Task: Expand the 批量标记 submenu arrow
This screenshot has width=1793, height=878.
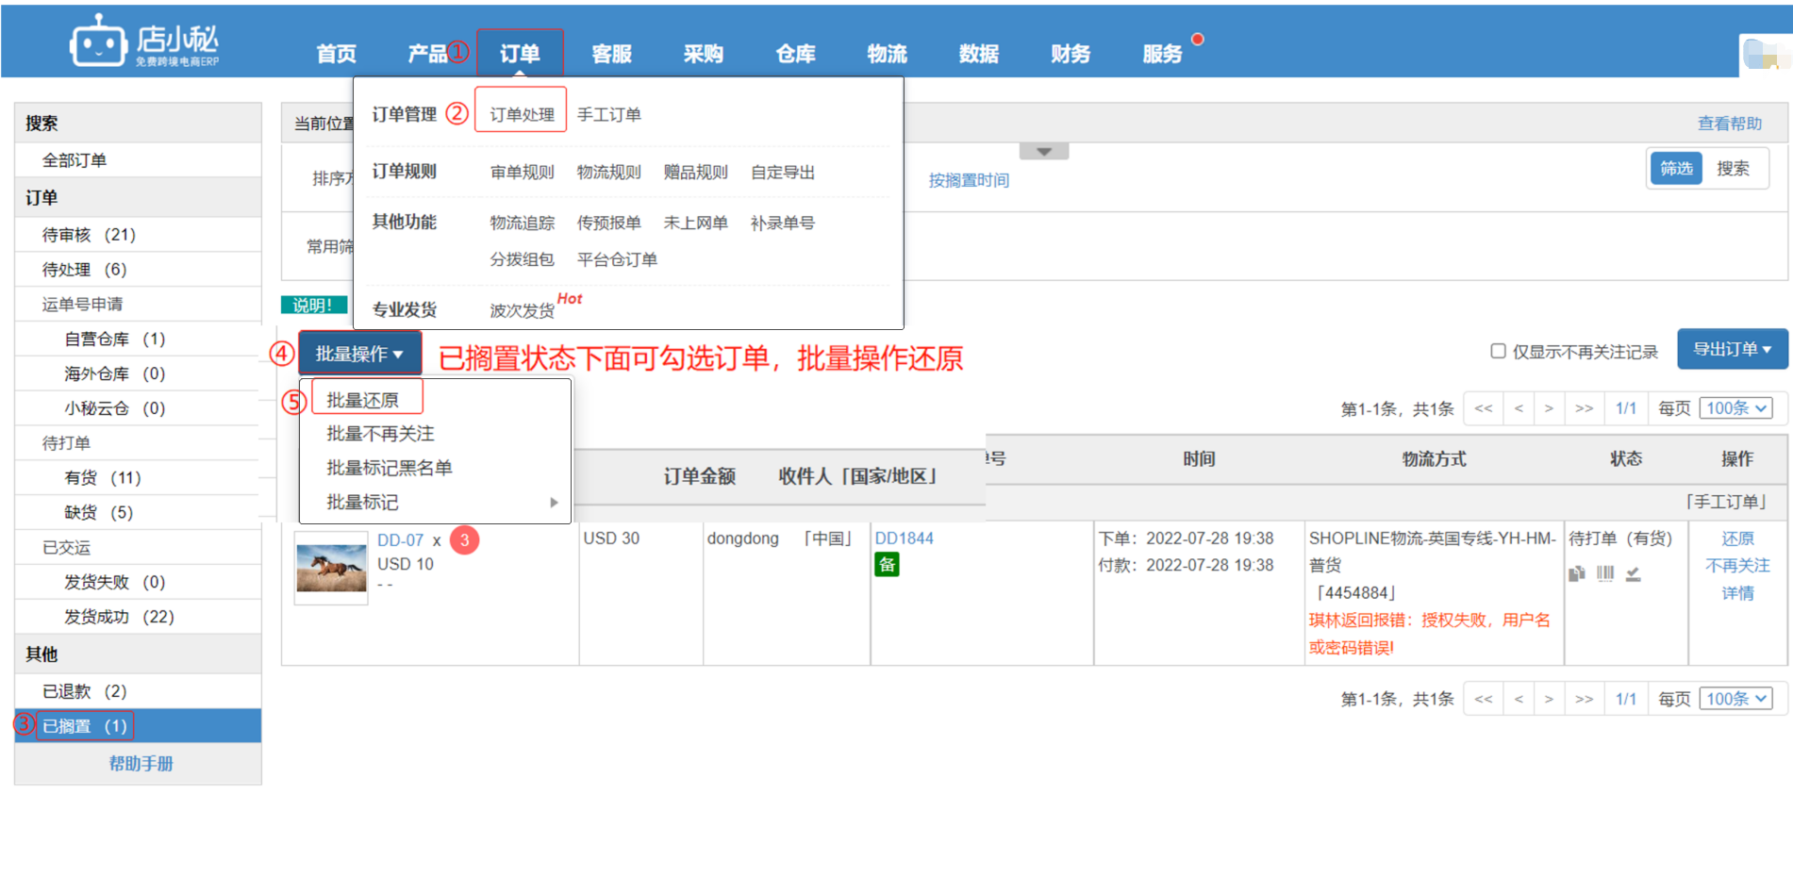Action: pos(554,503)
